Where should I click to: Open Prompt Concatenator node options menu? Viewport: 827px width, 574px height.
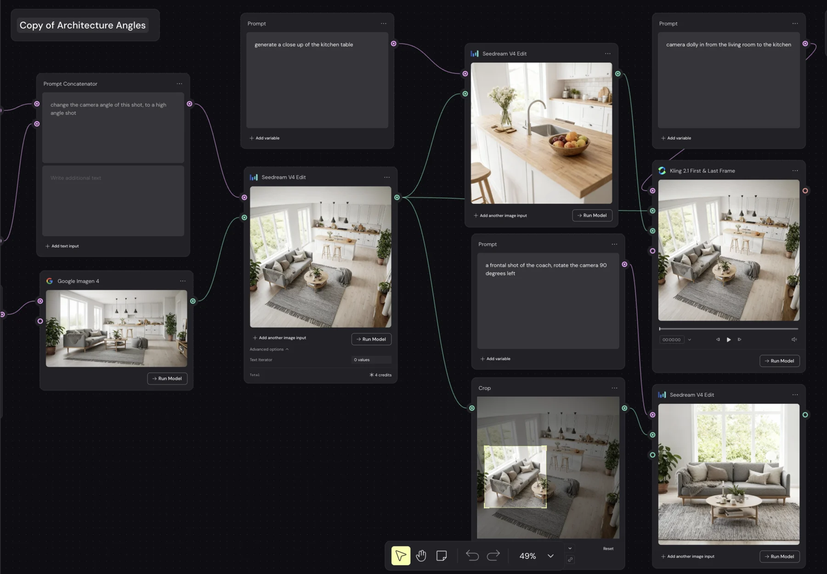[179, 84]
